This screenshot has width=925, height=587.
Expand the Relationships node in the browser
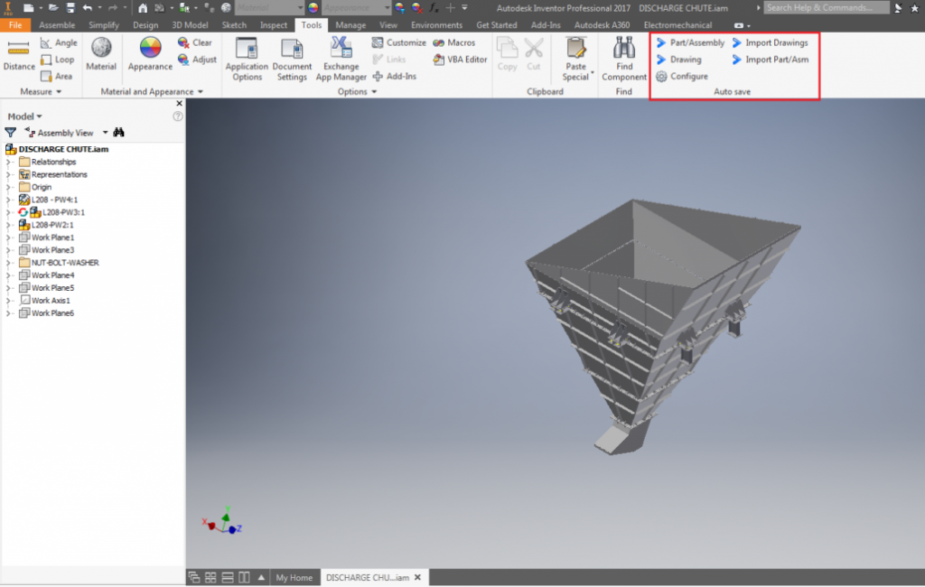coord(7,162)
